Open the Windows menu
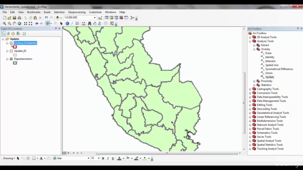This screenshot has height=170, width=303. pos(110,12)
